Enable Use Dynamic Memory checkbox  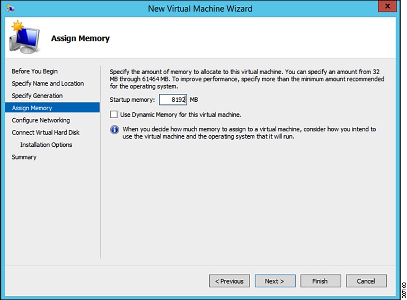[x=114, y=114]
